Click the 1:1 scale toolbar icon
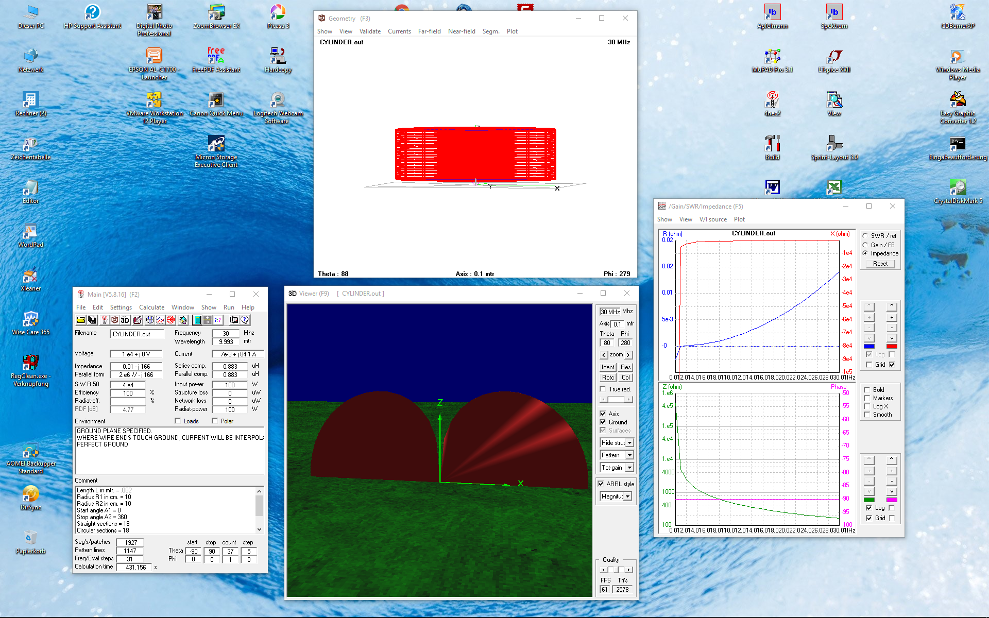Viewport: 989px width, 618px height. tap(218, 320)
